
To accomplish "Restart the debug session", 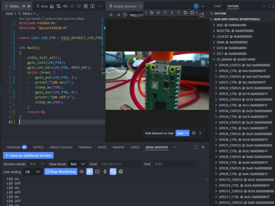I will (x=185, y=13).
